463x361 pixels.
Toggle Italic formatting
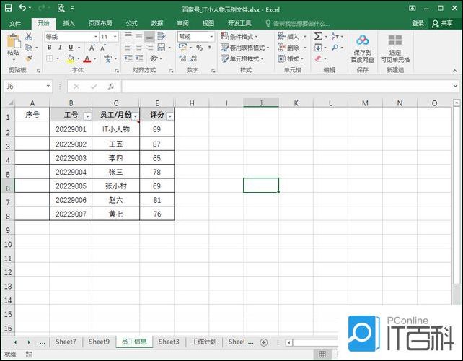point(61,48)
